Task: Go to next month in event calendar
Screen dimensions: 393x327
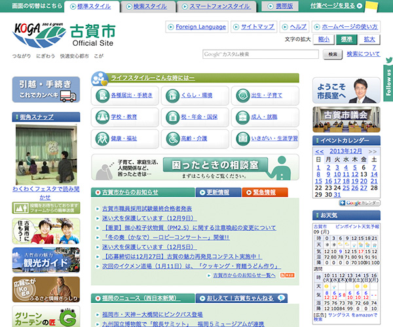Action: 373,151
